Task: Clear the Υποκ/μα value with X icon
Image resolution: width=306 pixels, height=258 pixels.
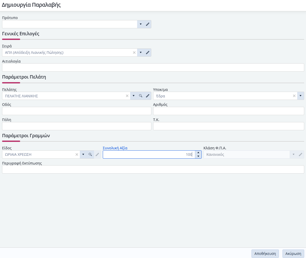Action: [x=294, y=96]
